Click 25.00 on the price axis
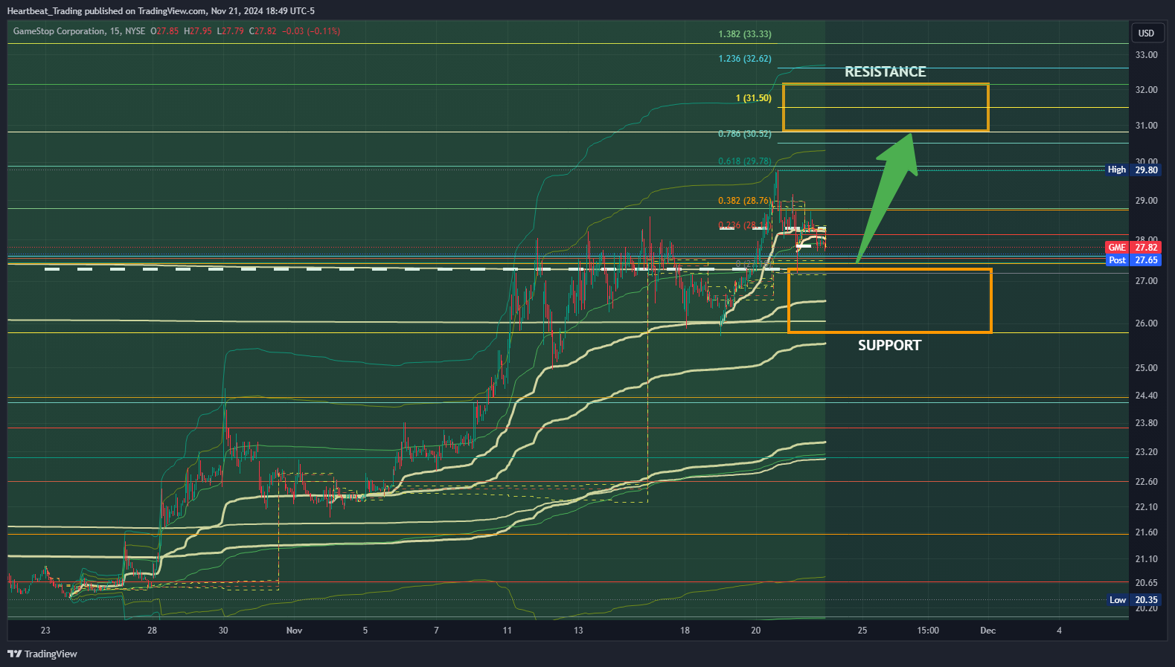1175x667 pixels. [x=1146, y=368]
